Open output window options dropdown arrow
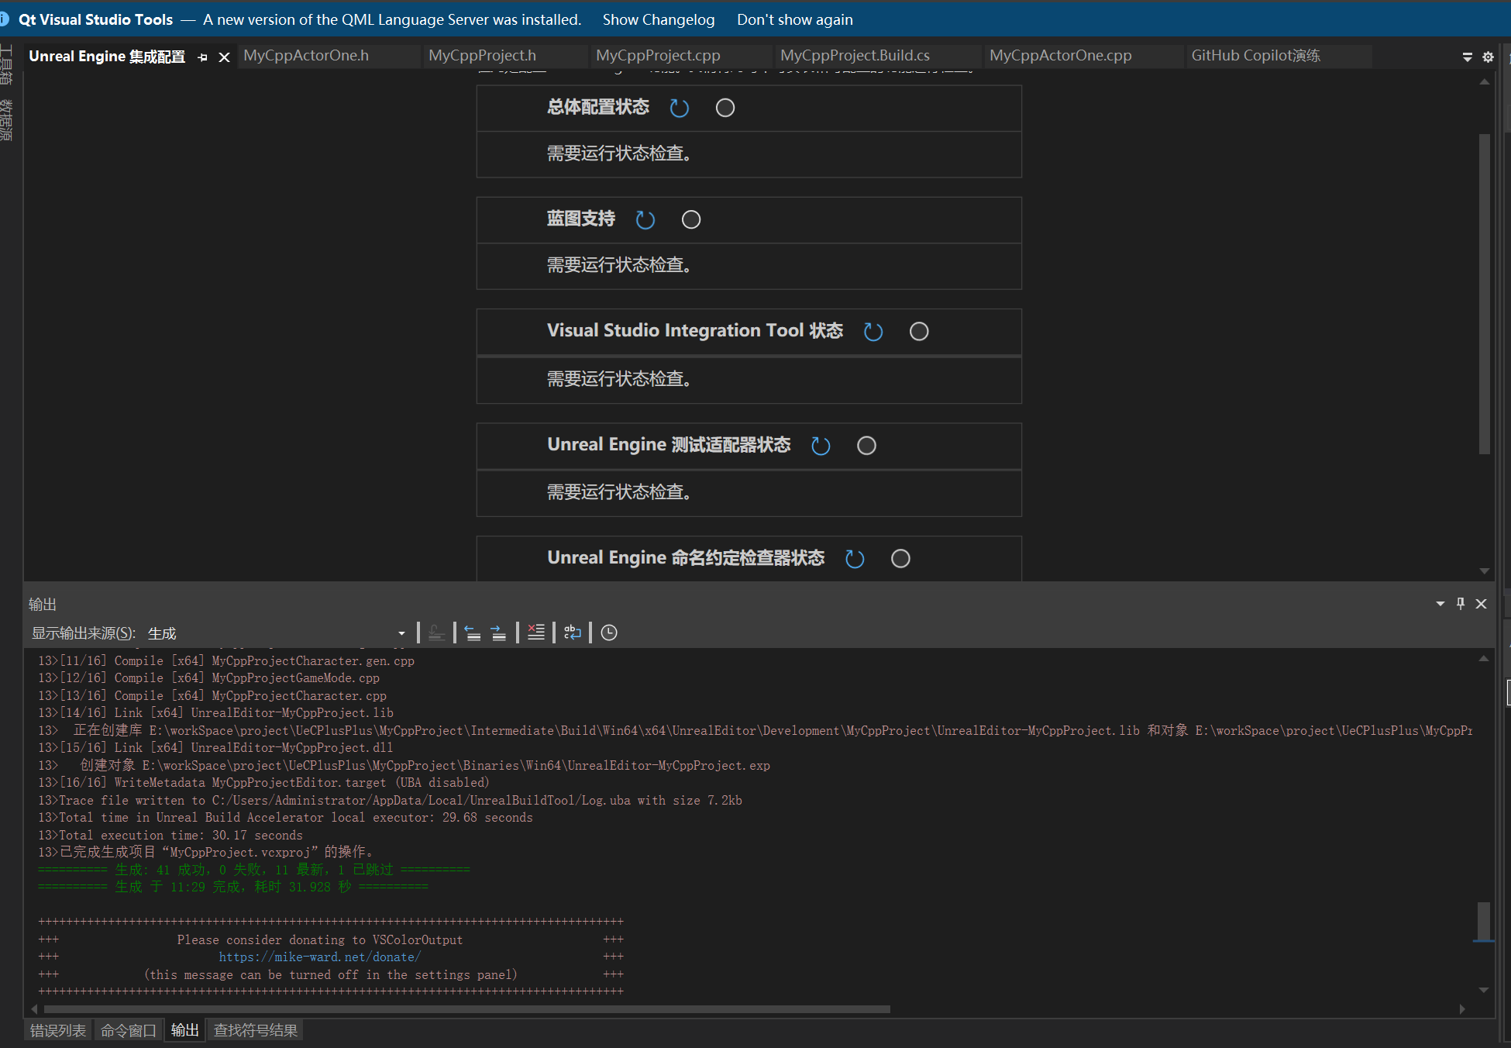 pyautogui.click(x=1440, y=603)
